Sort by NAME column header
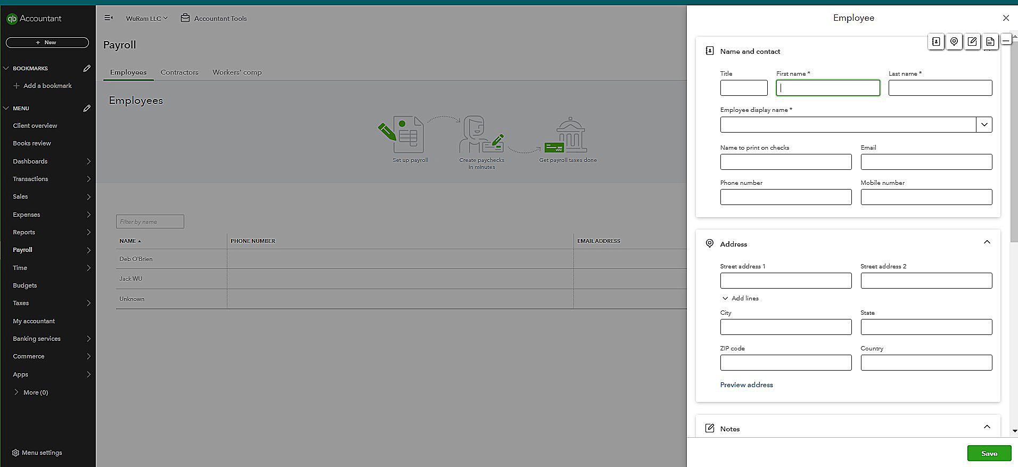The width and height of the screenshot is (1018, 467). tap(129, 241)
